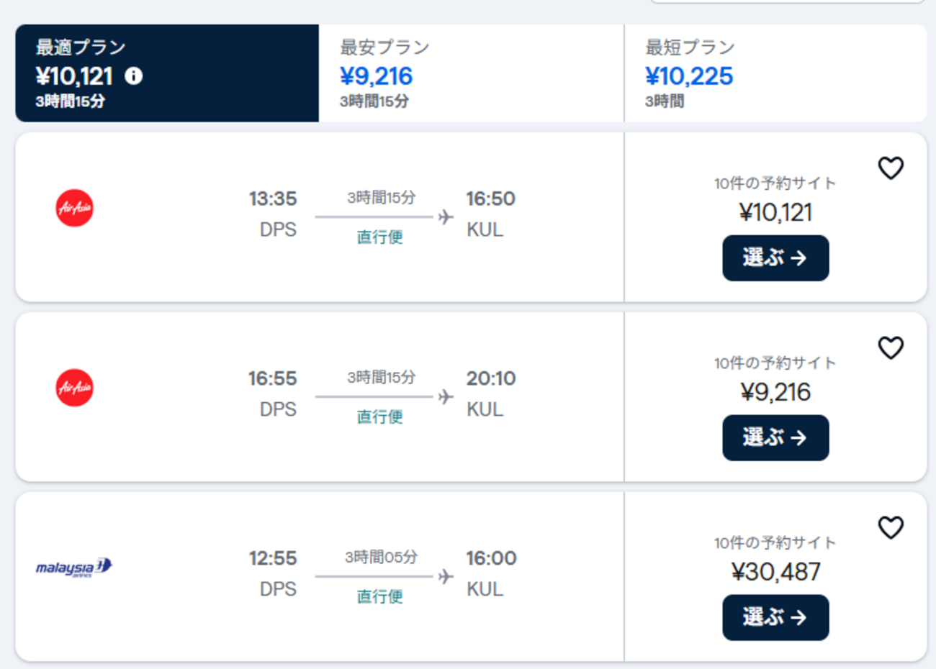Favorite the 16:55 AirAsia flight

(x=891, y=348)
